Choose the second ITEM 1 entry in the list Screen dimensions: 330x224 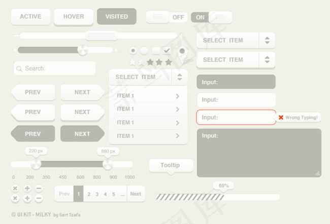coord(148,109)
